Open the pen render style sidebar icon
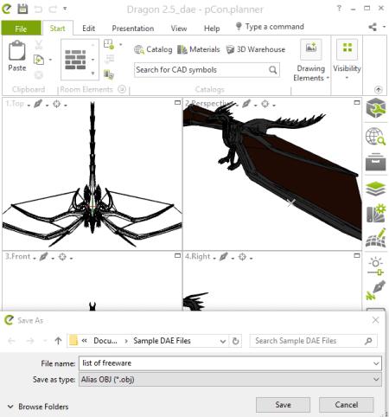 tap(375, 290)
